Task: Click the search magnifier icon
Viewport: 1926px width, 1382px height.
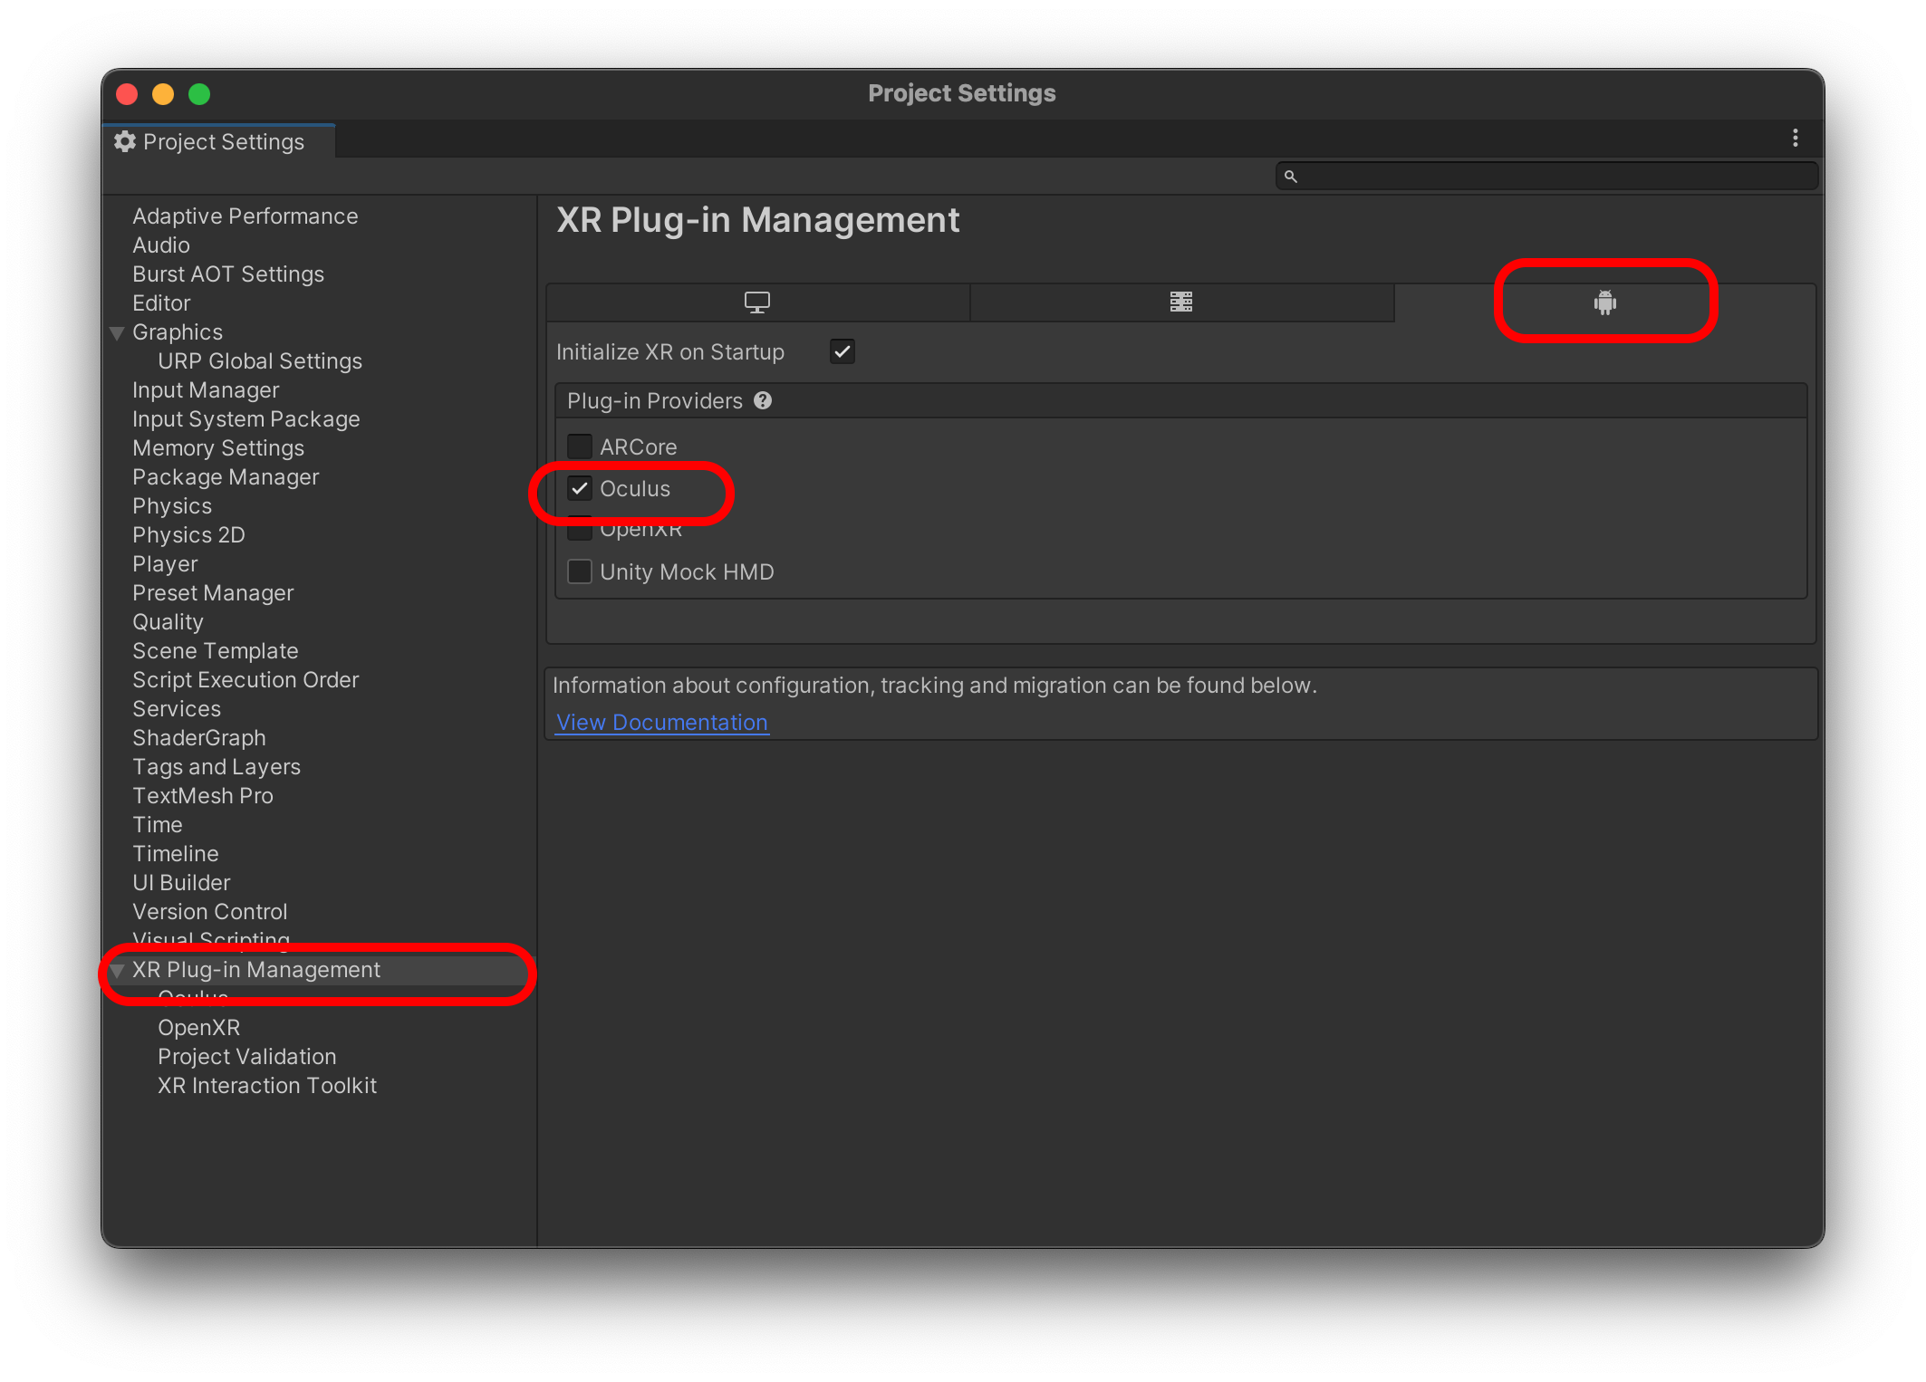Action: tap(1290, 177)
